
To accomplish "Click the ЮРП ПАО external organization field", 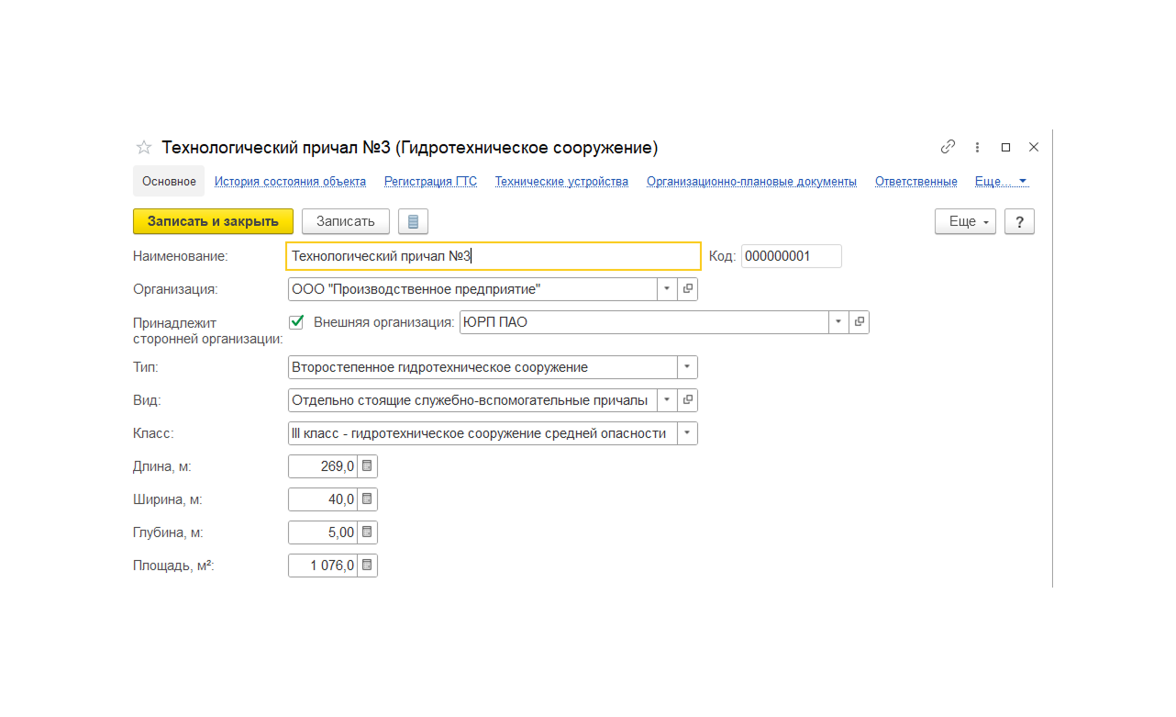I will point(644,322).
